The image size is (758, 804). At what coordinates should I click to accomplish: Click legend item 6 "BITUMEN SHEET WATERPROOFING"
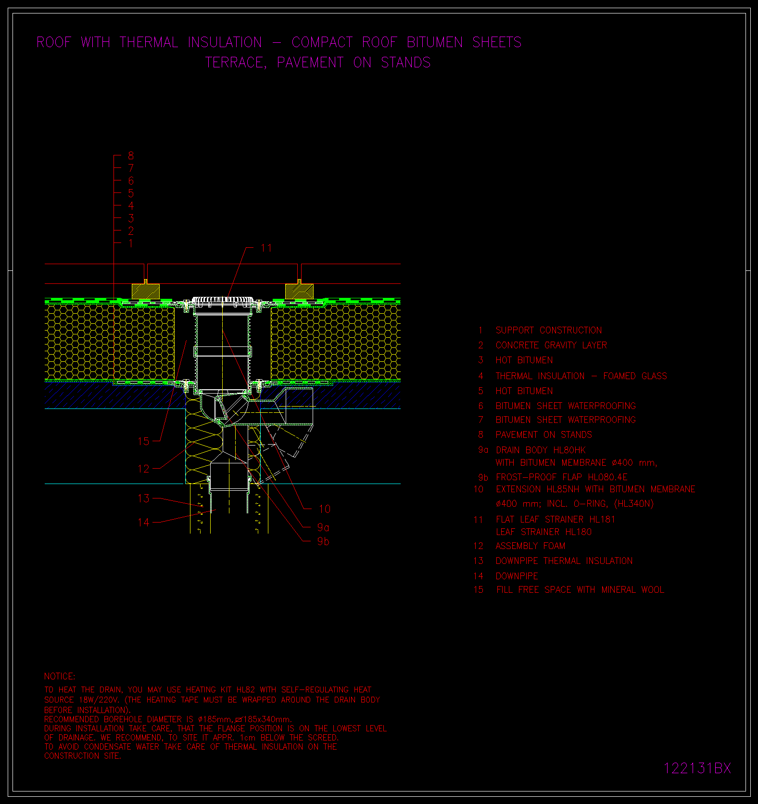[566, 406]
